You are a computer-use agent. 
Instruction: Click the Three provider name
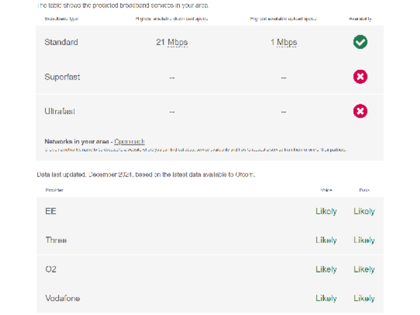56,240
